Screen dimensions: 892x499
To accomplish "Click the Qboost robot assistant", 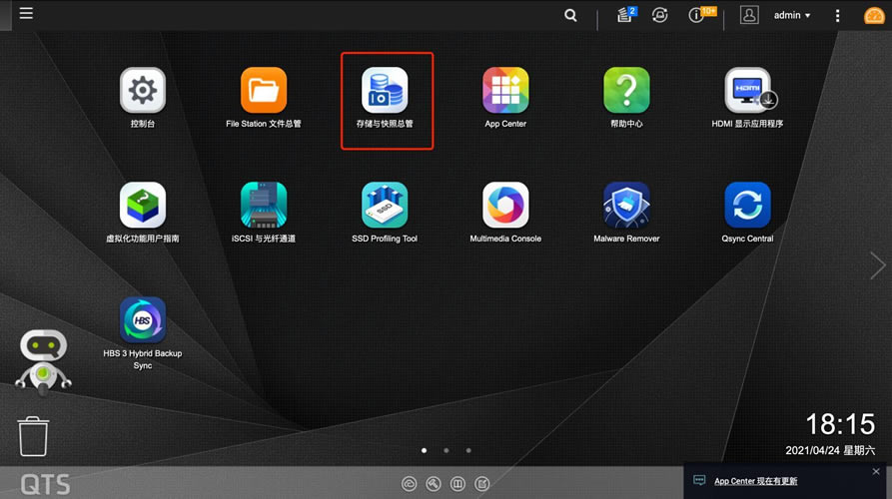I will tap(43, 361).
